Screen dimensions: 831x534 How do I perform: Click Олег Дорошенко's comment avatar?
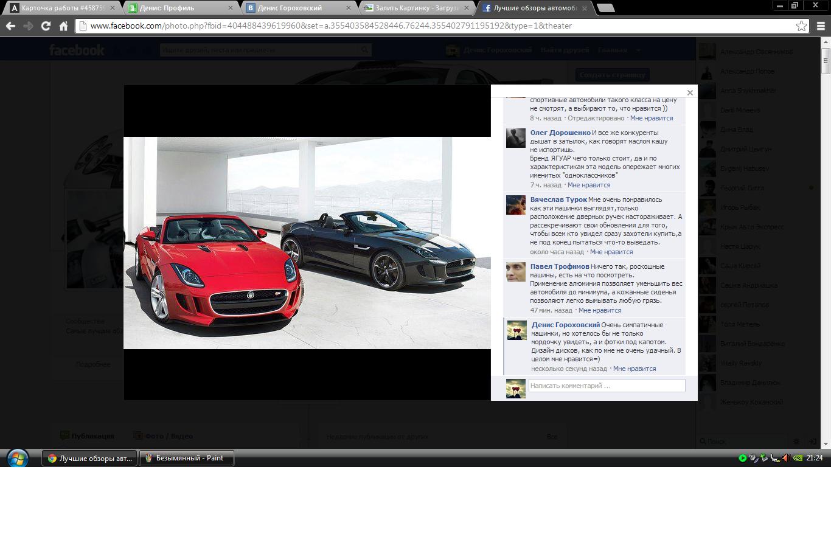point(515,138)
